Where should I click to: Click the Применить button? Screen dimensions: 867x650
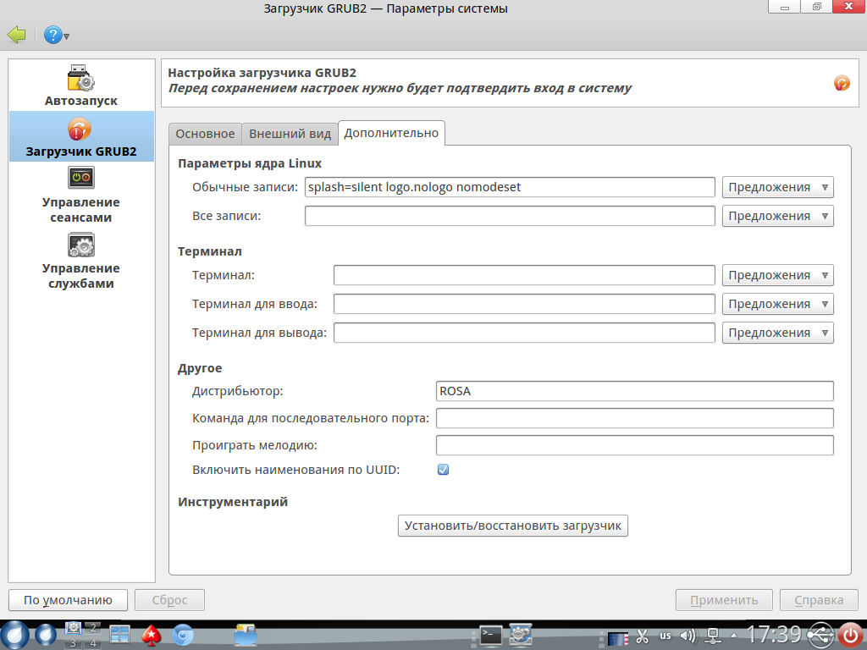724,600
